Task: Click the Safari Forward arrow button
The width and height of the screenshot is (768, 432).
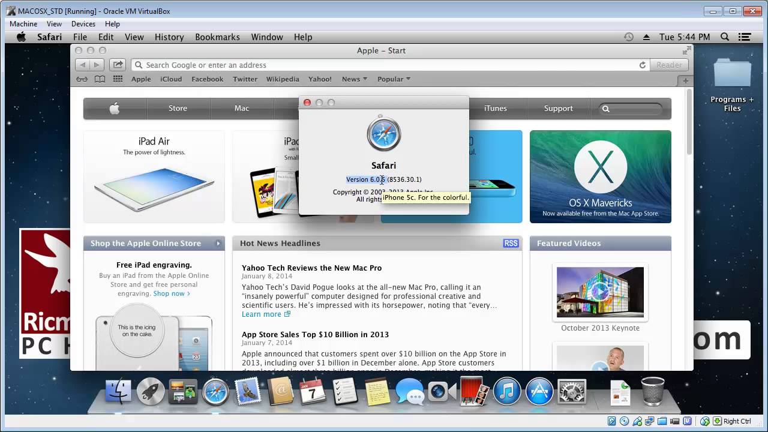Action: coord(97,65)
